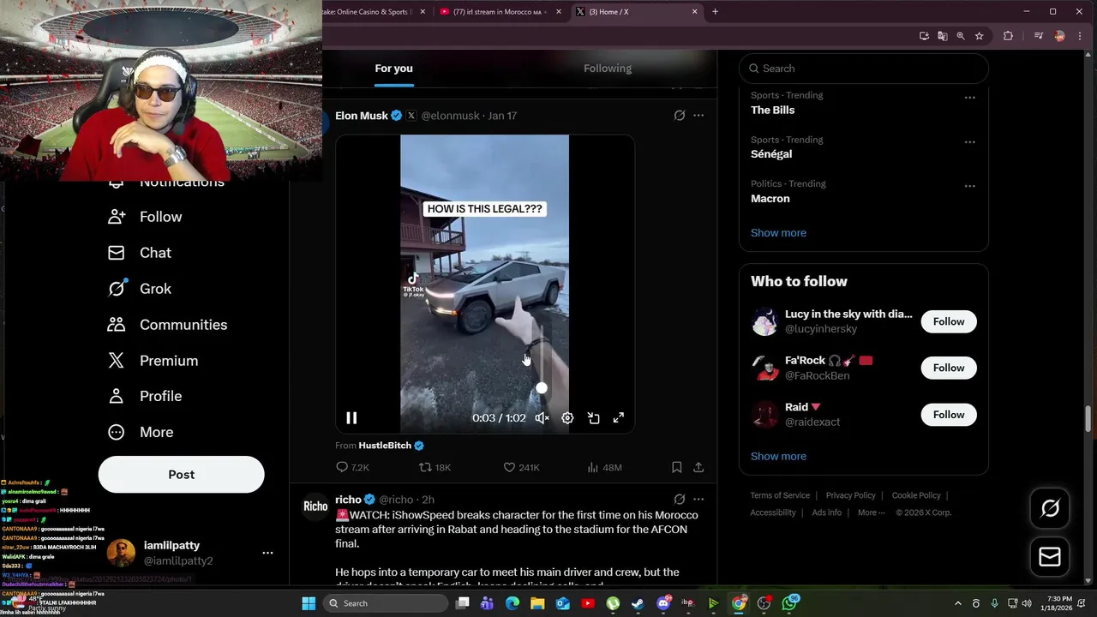1097x617 pixels.
Task: Unmute the video using the speaker icon
Action: (542, 418)
